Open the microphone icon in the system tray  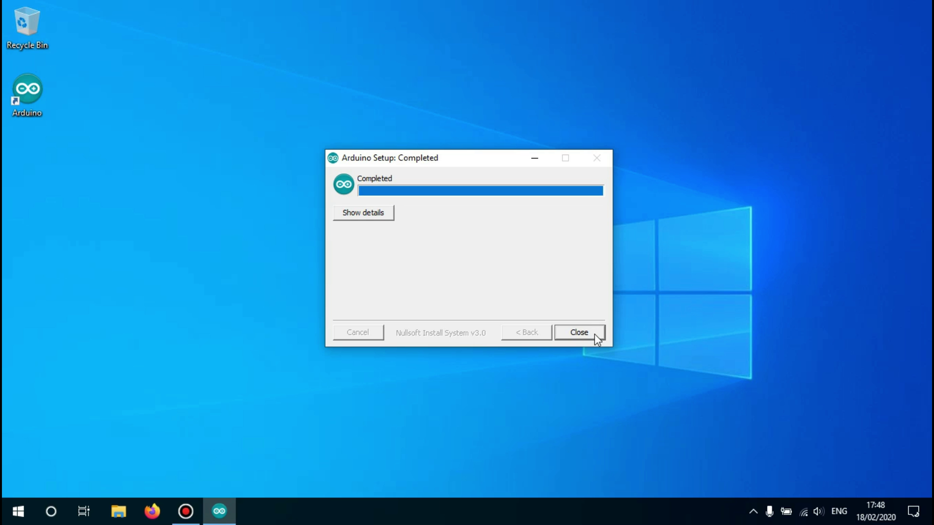click(x=769, y=511)
